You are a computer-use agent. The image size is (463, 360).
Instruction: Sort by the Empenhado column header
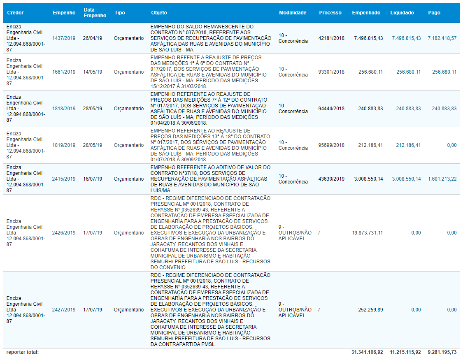366,13
